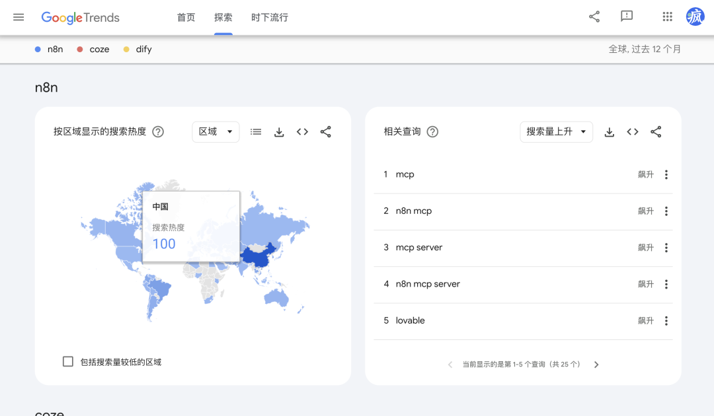
Task: Open the 搜索量上升 dropdown
Action: 556,132
